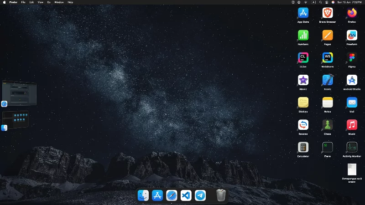
Task: Open the Apple menu
Action: click(x=4, y=2)
